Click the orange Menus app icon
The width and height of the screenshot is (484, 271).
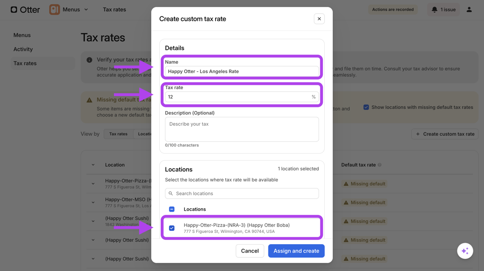click(x=55, y=9)
